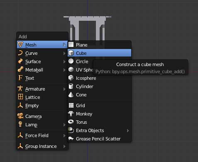Add a Cube mesh
The image size is (198, 162).
[99, 53]
